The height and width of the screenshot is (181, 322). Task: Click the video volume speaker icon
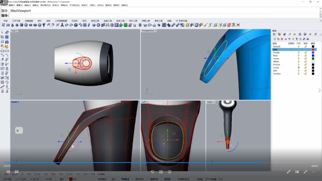[x=8, y=172]
